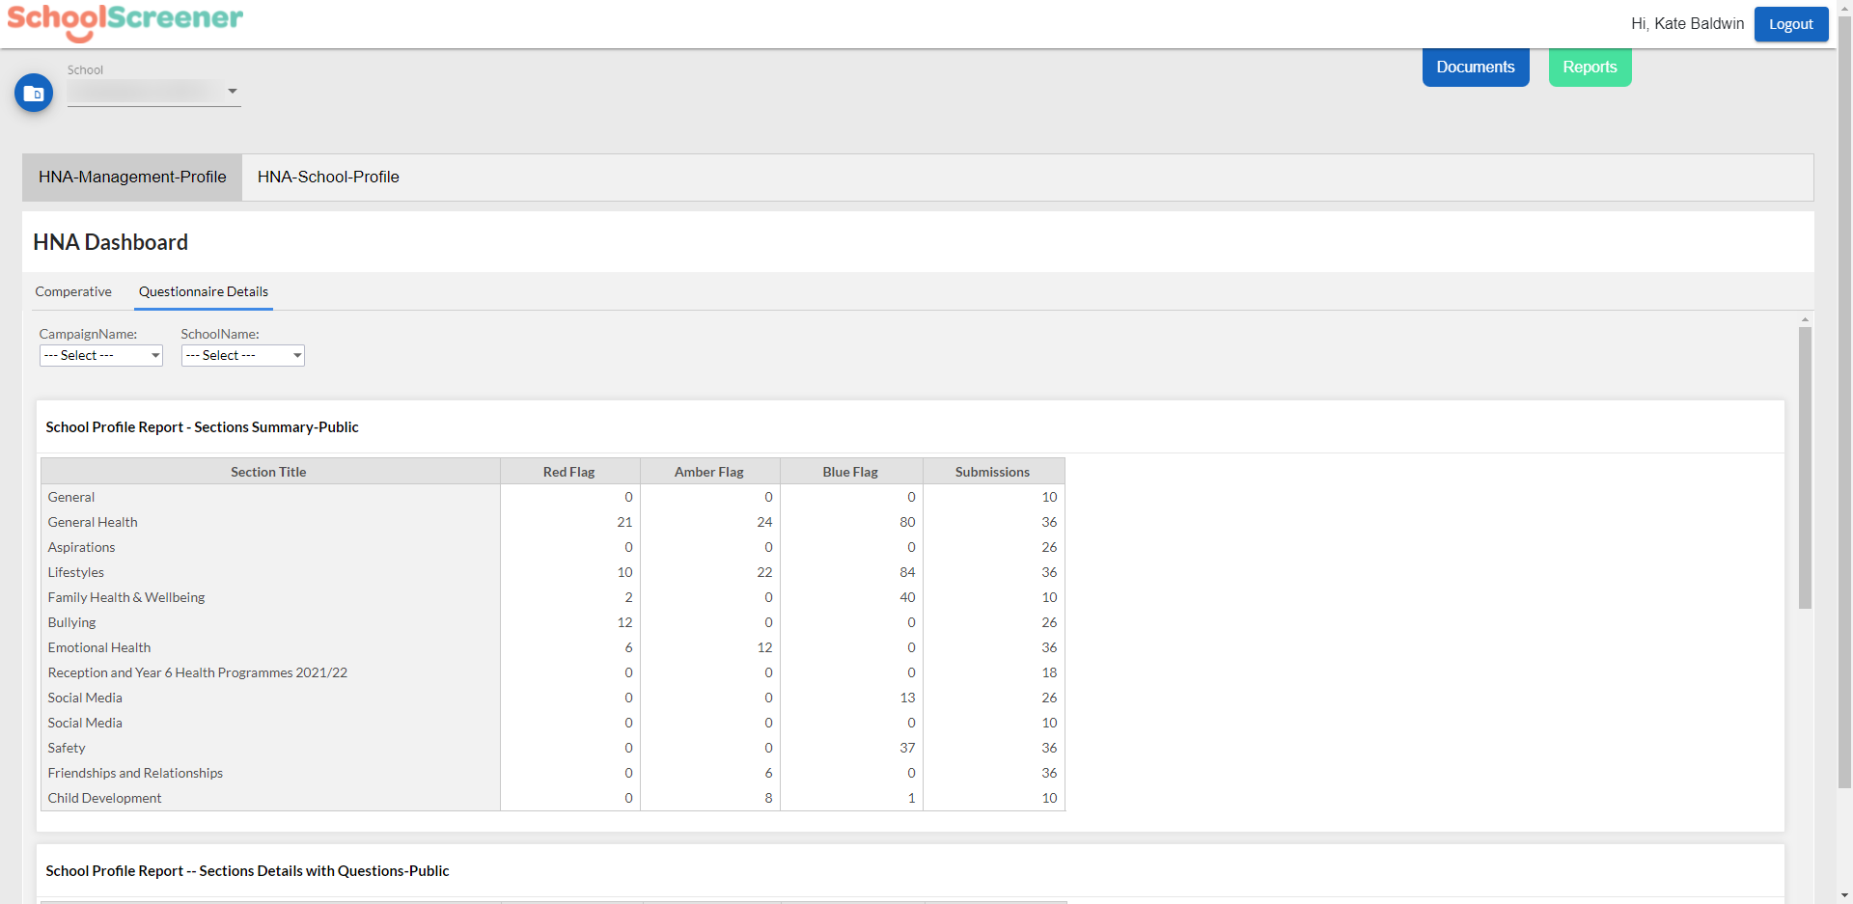Click the Lifestyles blue flag value 84
The width and height of the screenshot is (1853, 904).
pyautogui.click(x=905, y=572)
